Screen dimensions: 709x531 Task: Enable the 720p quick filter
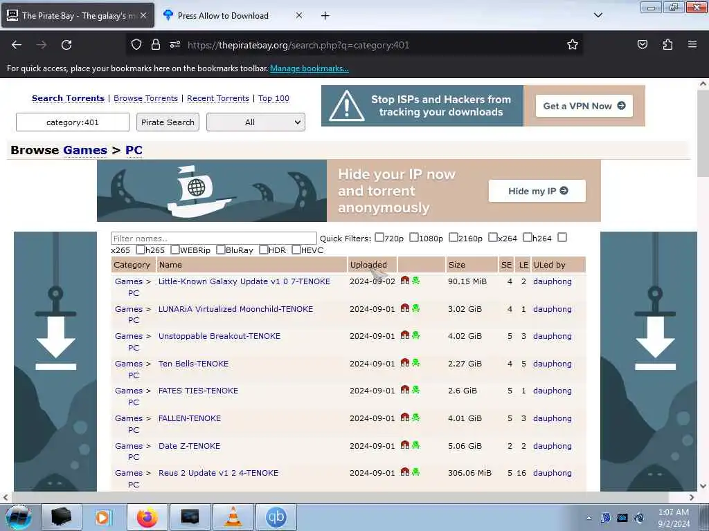pyautogui.click(x=379, y=237)
